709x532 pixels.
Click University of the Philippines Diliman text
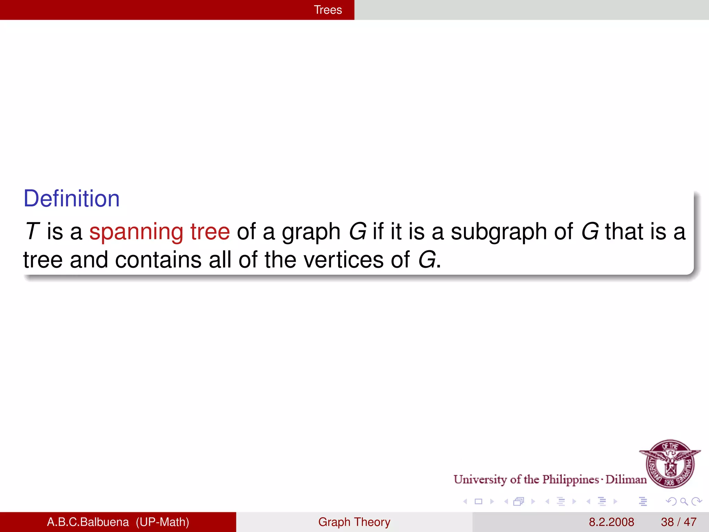[x=550, y=480]
